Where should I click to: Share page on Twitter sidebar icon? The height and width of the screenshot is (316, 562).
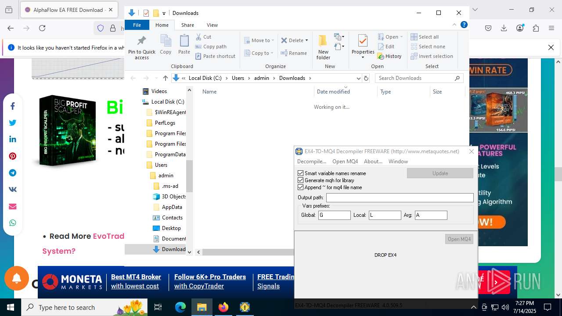pos(13,123)
